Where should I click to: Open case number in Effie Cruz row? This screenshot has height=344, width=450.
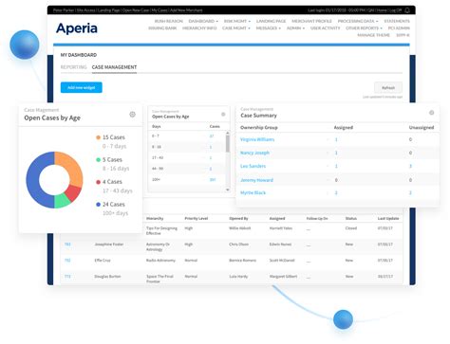click(x=67, y=261)
